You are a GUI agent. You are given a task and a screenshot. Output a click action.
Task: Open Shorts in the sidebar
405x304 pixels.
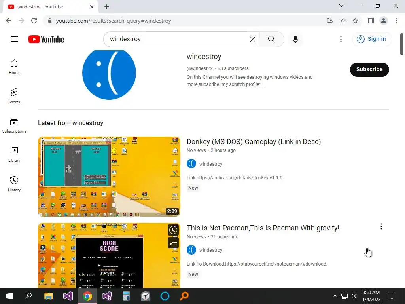tap(14, 96)
